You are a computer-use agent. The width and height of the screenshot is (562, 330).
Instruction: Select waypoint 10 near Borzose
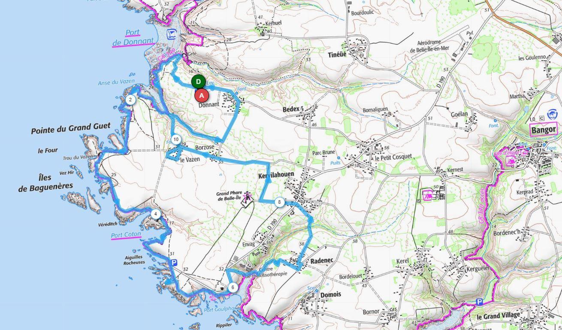coord(176,139)
